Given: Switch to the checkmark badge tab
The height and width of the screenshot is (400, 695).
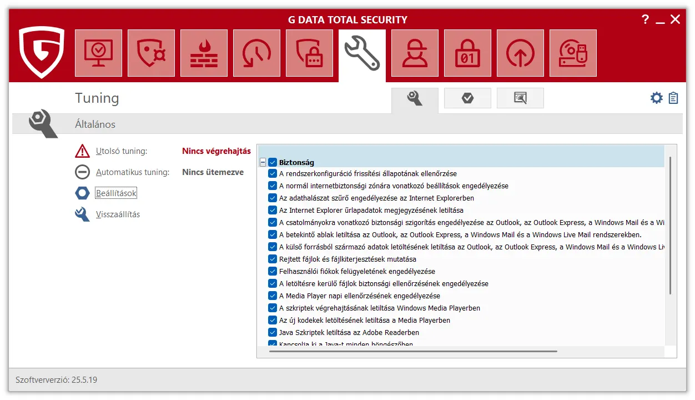Looking at the screenshot, I should point(467,98).
